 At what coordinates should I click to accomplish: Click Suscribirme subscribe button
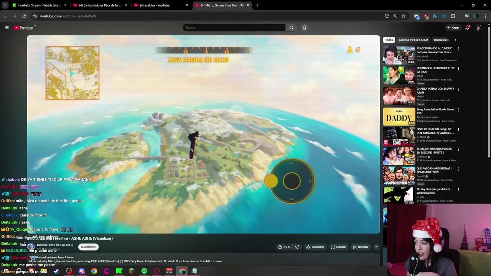click(x=88, y=247)
